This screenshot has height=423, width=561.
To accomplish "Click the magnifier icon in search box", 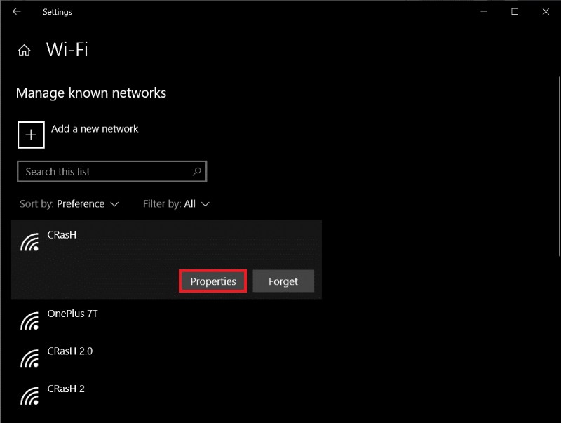I will pyautogui.click(x=196, y=171).
